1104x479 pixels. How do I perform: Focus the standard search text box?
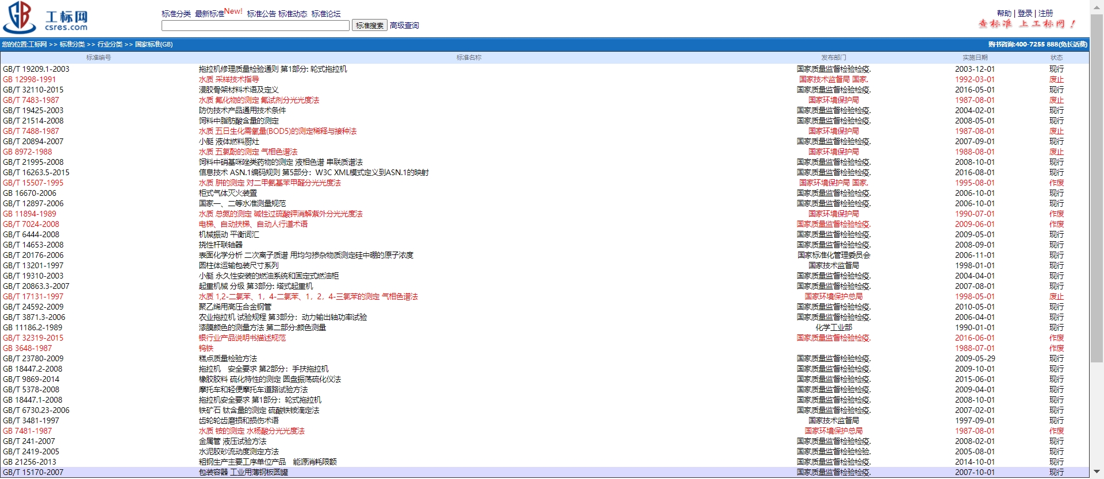[x=255, y=25]
